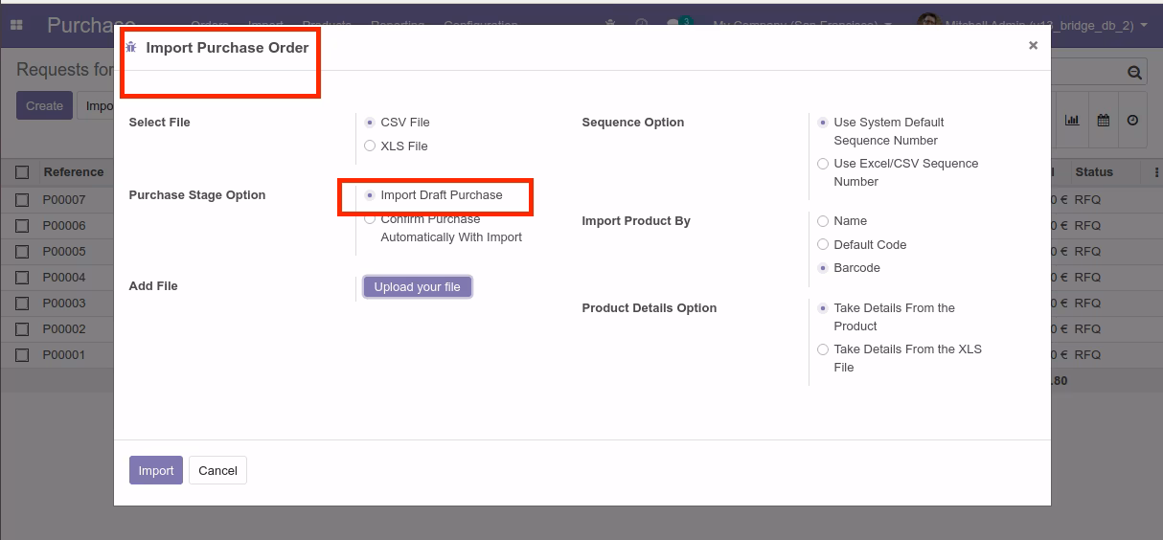Open order reference P00007
The height and width of the screenshot is (540, 1163).
(64, 200)
